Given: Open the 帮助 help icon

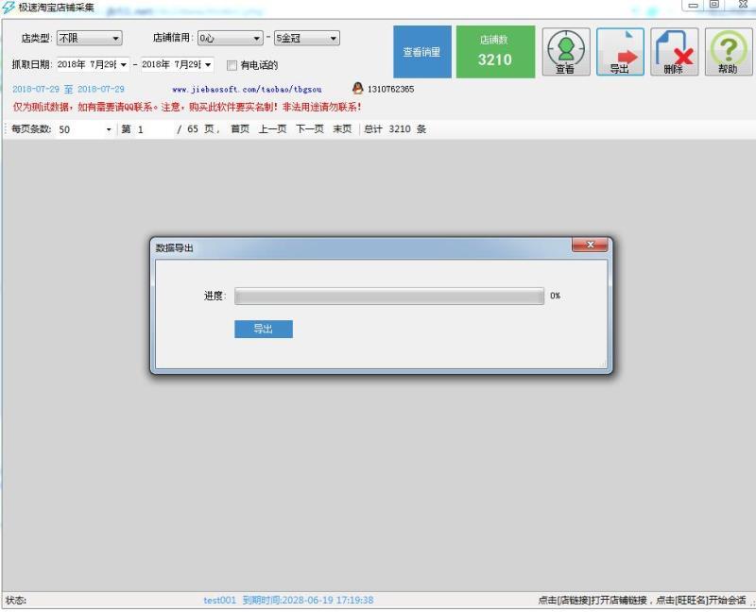Looking at the screenshot, I should coord(728,52).
